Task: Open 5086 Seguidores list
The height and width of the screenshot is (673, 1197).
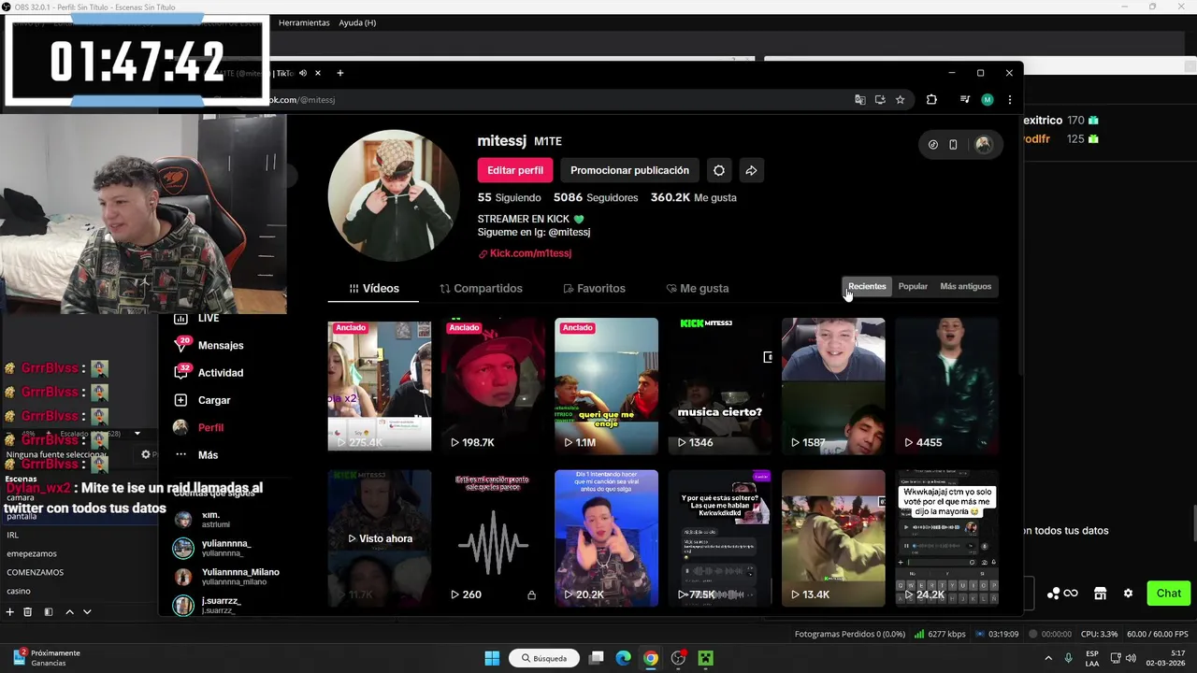Action: coord(596,198)
